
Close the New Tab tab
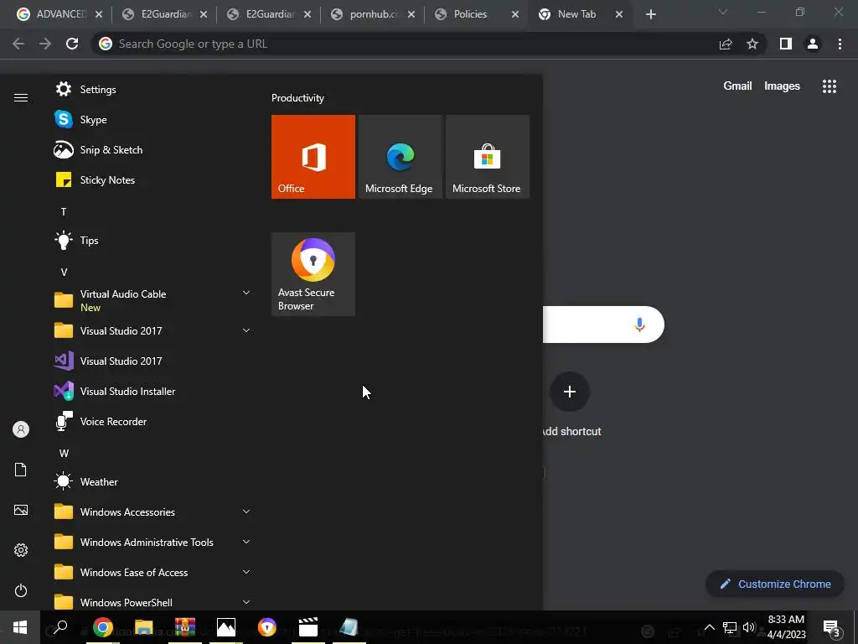click(x=619, y=15)
